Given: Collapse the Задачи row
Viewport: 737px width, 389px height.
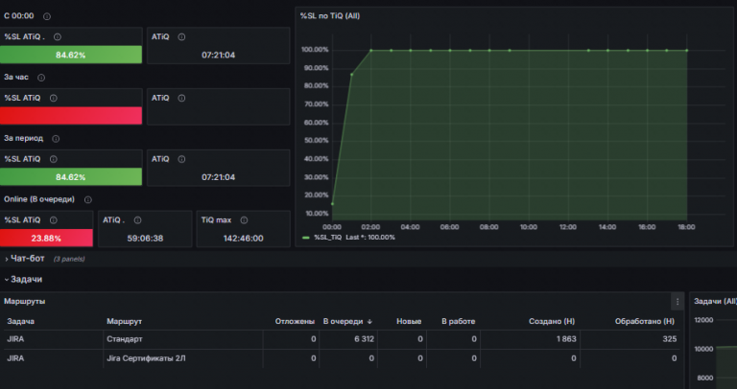Looking at the screenshot, I should point(7,280).
